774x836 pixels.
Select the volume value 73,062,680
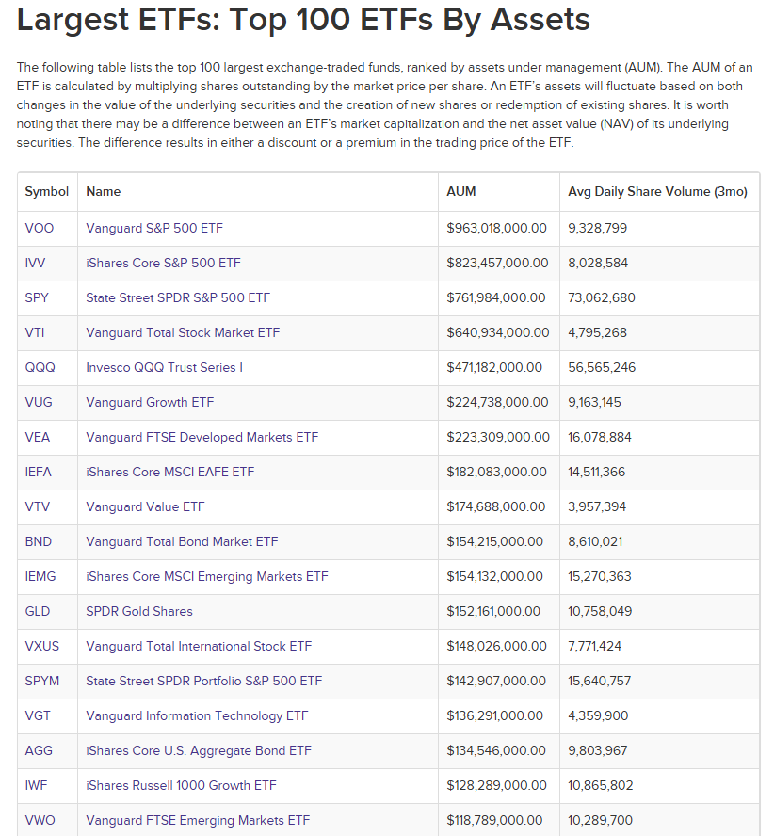pyautogui.click(x=602, y=297)
